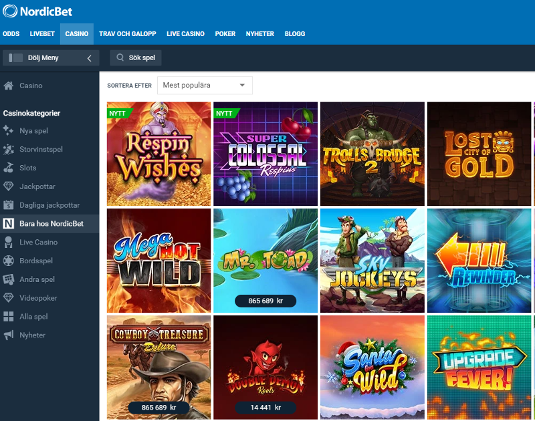Screen dimensions: 535x421
Task: Click NYTT badge on Super Colossal Respins
Action: pyautogui.click(x=225, y=113)
